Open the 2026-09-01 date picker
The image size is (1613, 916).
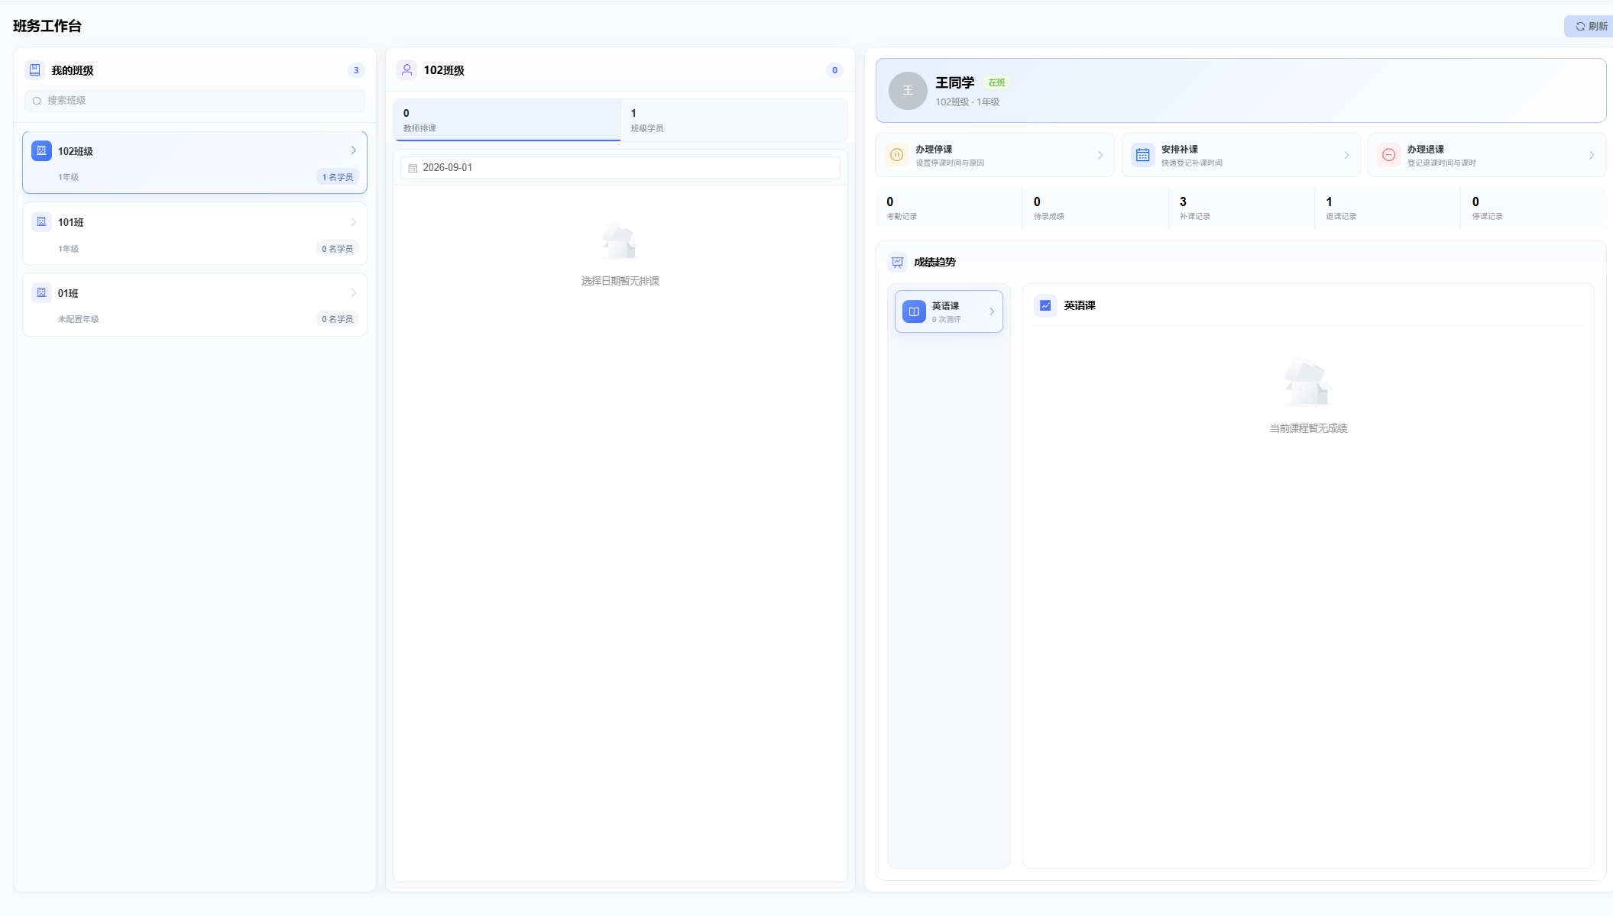(x=620, y=168)
